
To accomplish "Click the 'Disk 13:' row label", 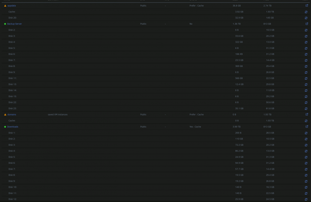I will pyautogui.click(x=12, y=84).
